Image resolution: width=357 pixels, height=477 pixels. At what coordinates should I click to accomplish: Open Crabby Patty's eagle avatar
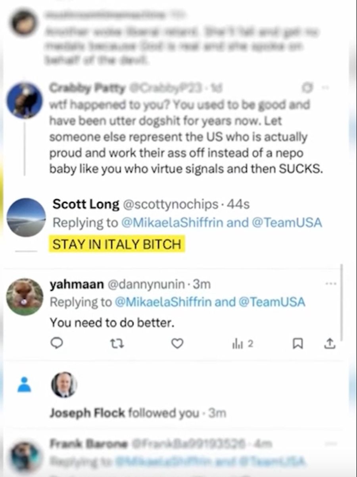click(x=25, y=101)
